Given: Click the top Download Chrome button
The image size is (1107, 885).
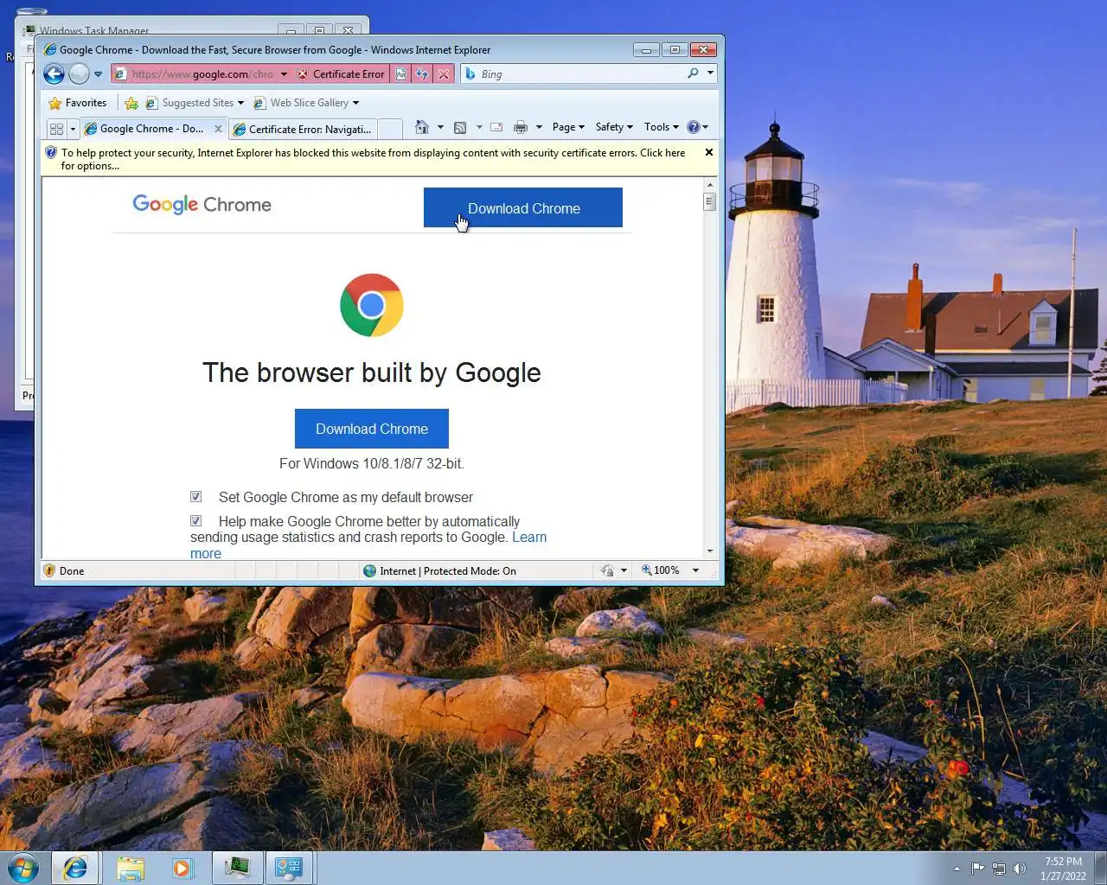Looking at the screenshot, I should pyautogui.click(x=523, y=207).
